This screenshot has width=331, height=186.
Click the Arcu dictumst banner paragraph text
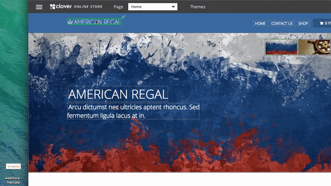(133, 111)
